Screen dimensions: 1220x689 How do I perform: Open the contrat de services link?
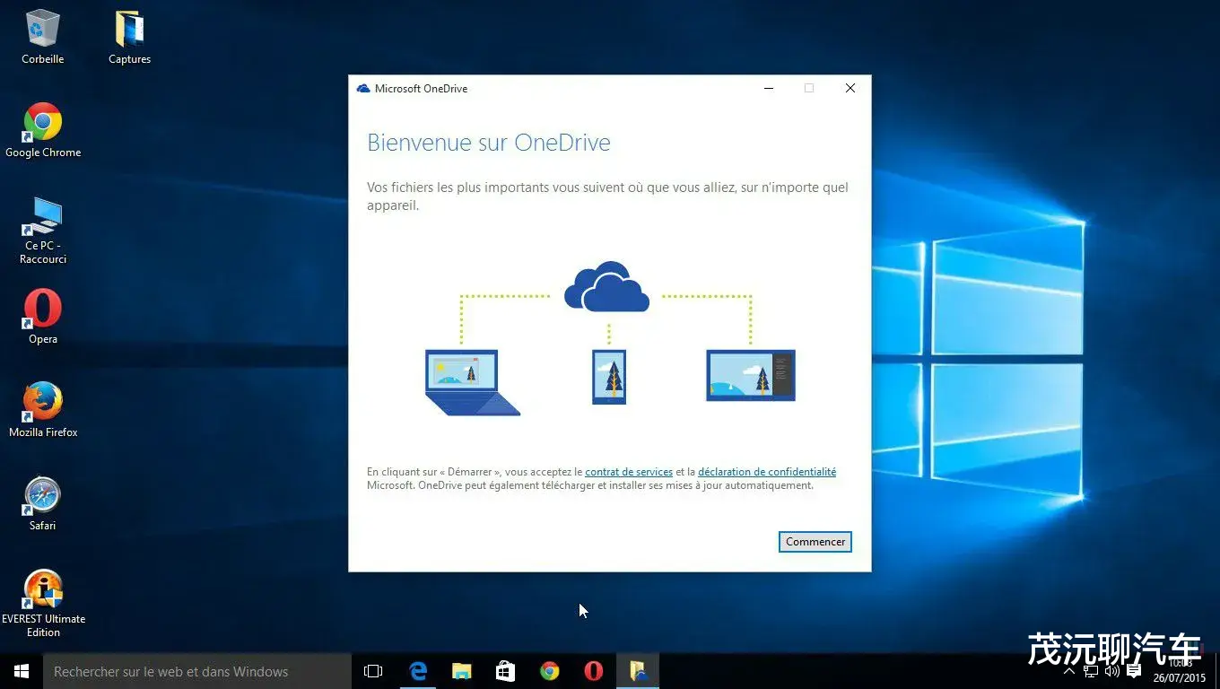(x=629, y=472)
